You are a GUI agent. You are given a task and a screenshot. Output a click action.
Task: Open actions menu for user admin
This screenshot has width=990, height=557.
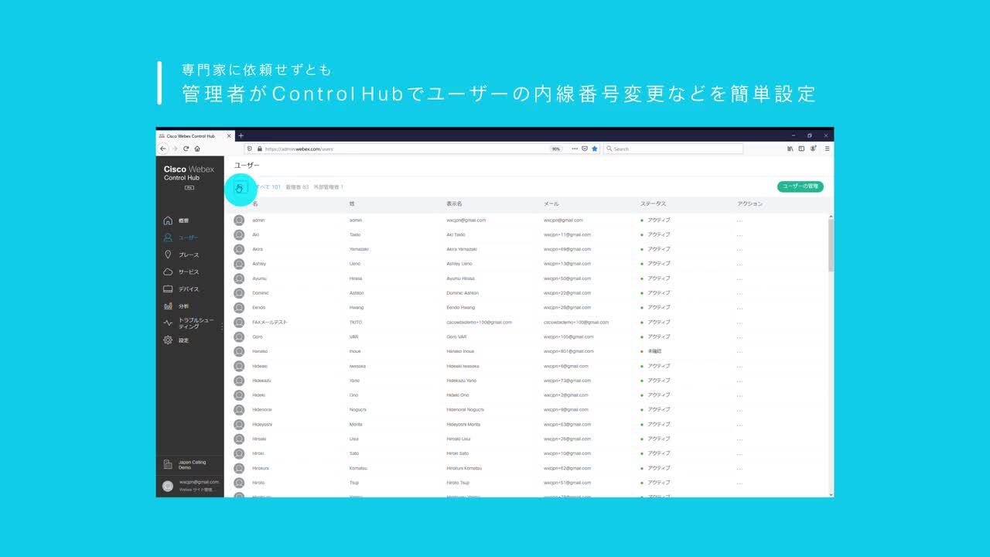point(739,220)
